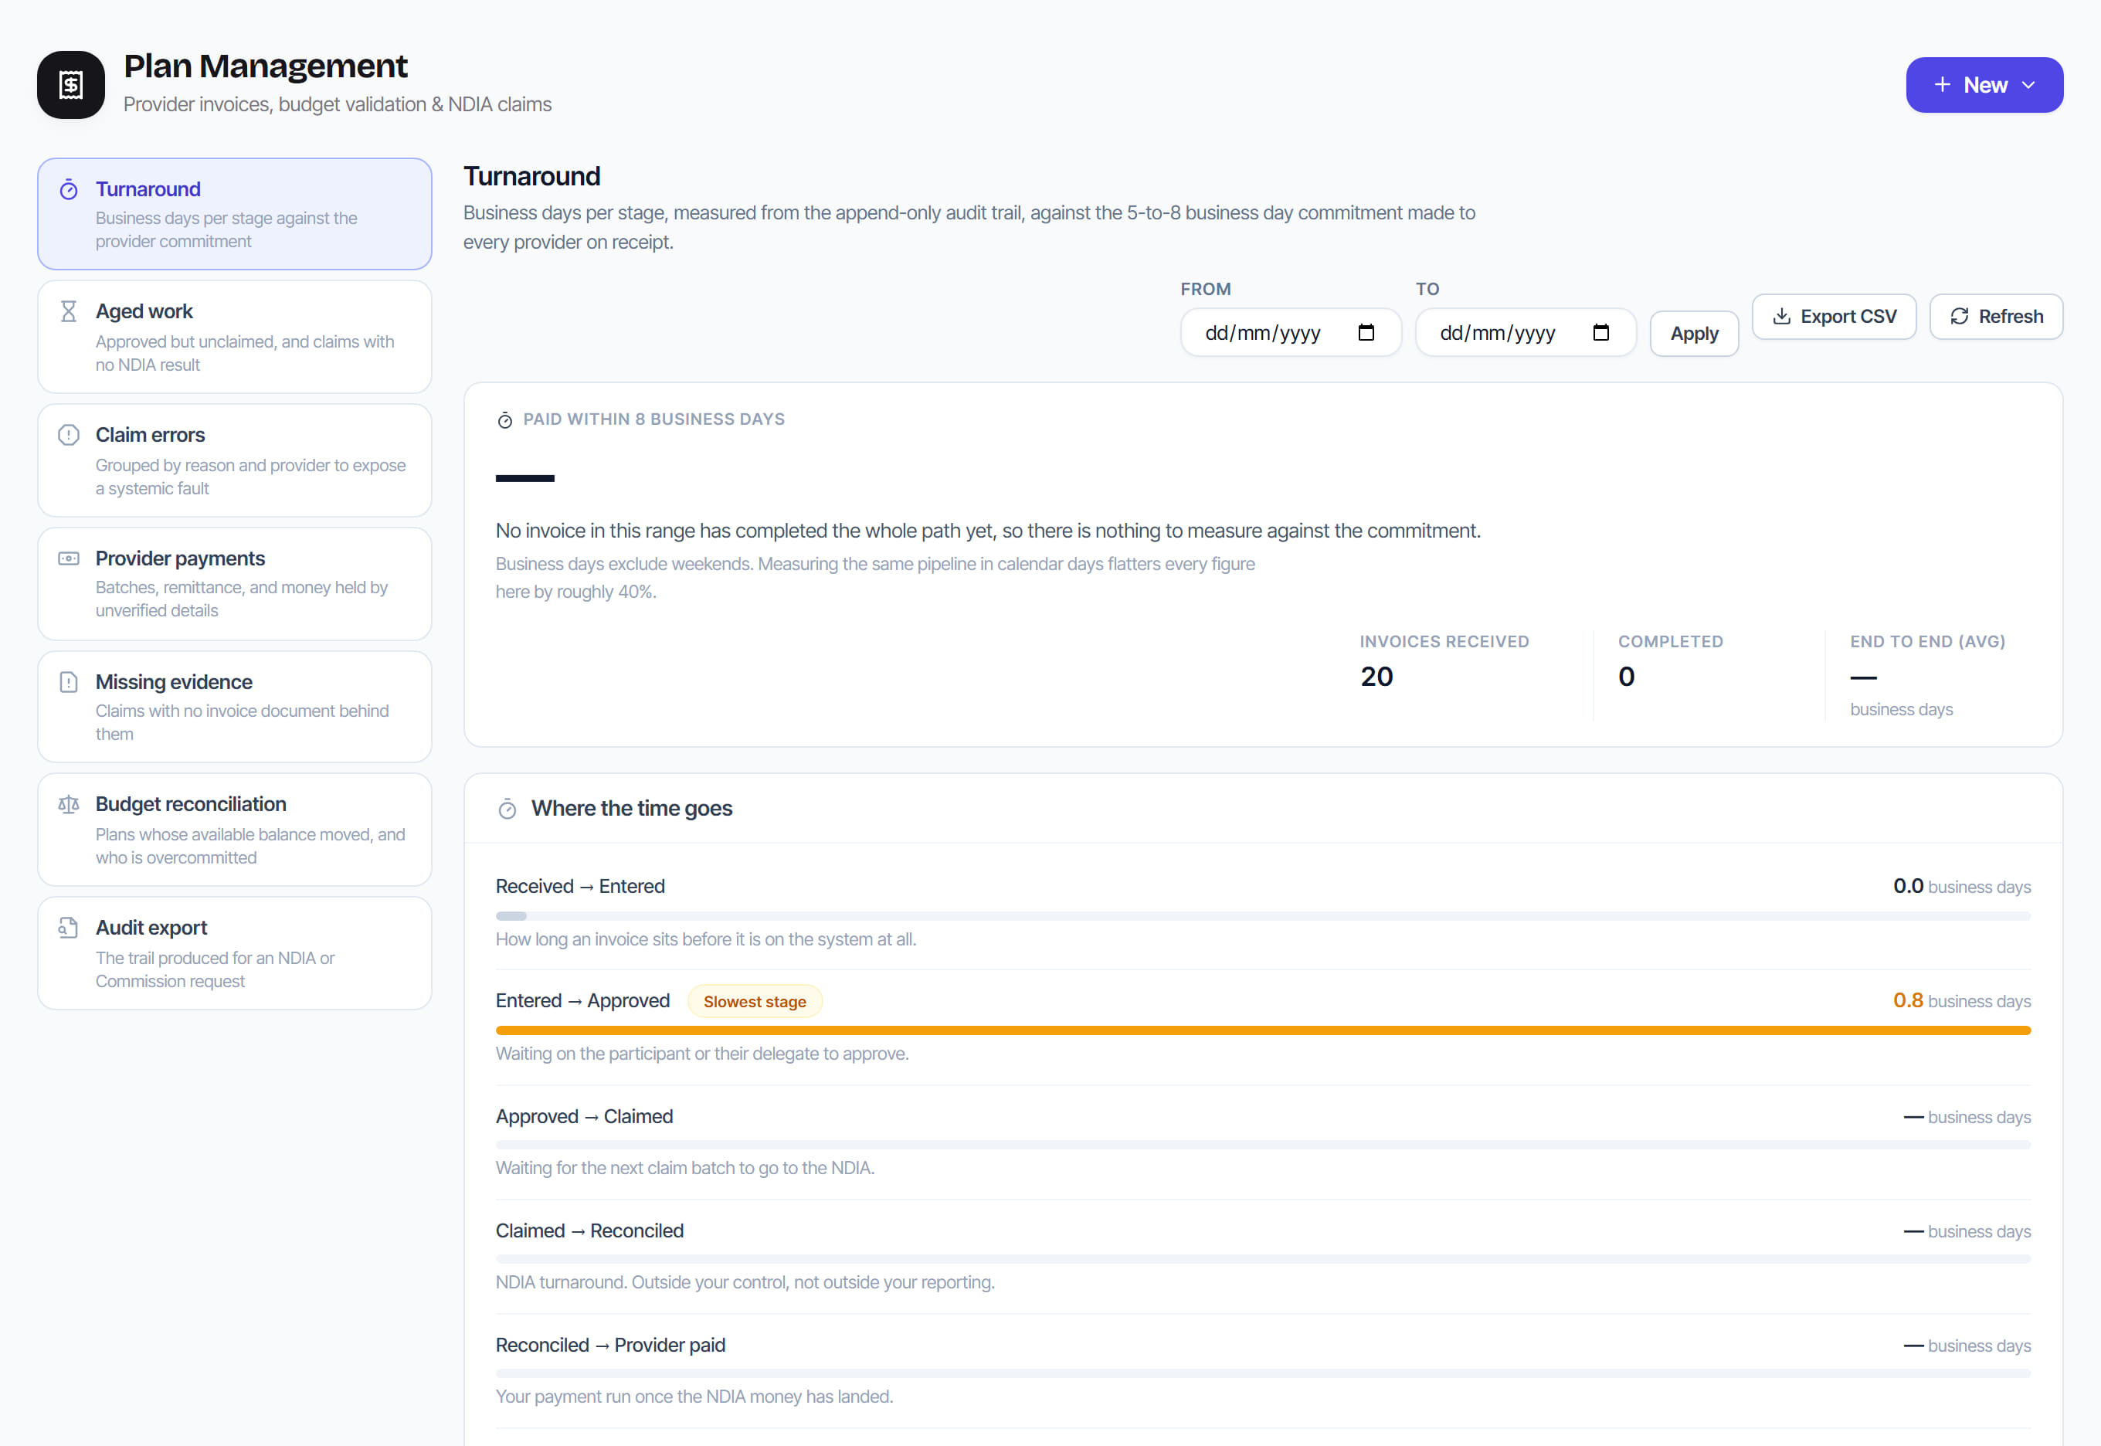Image resolution: width=2101 pixels, height=1446 pixels.
Task: Switch to the Audit export report
Action: coord(235,953)
